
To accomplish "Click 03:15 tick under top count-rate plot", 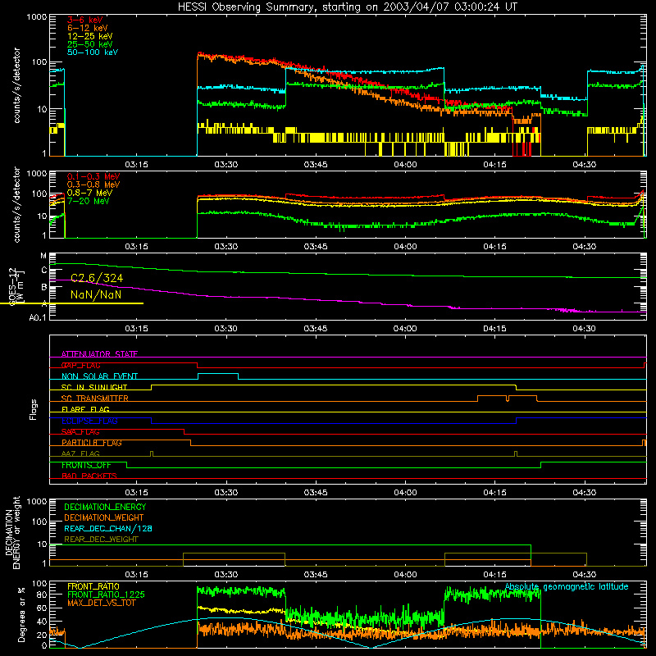I will (x=136, y=165).
